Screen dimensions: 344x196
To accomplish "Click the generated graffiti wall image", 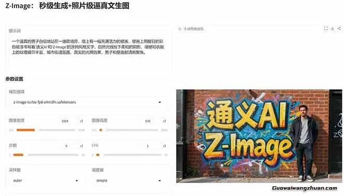I will pyautogui.click(x=259, y=136).
